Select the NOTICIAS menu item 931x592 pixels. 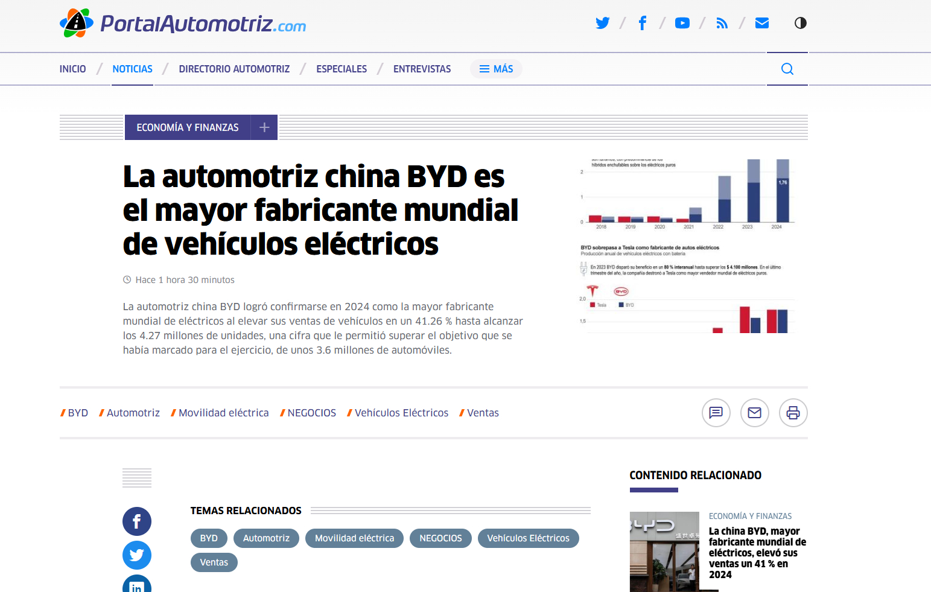[x=133, y=69]
